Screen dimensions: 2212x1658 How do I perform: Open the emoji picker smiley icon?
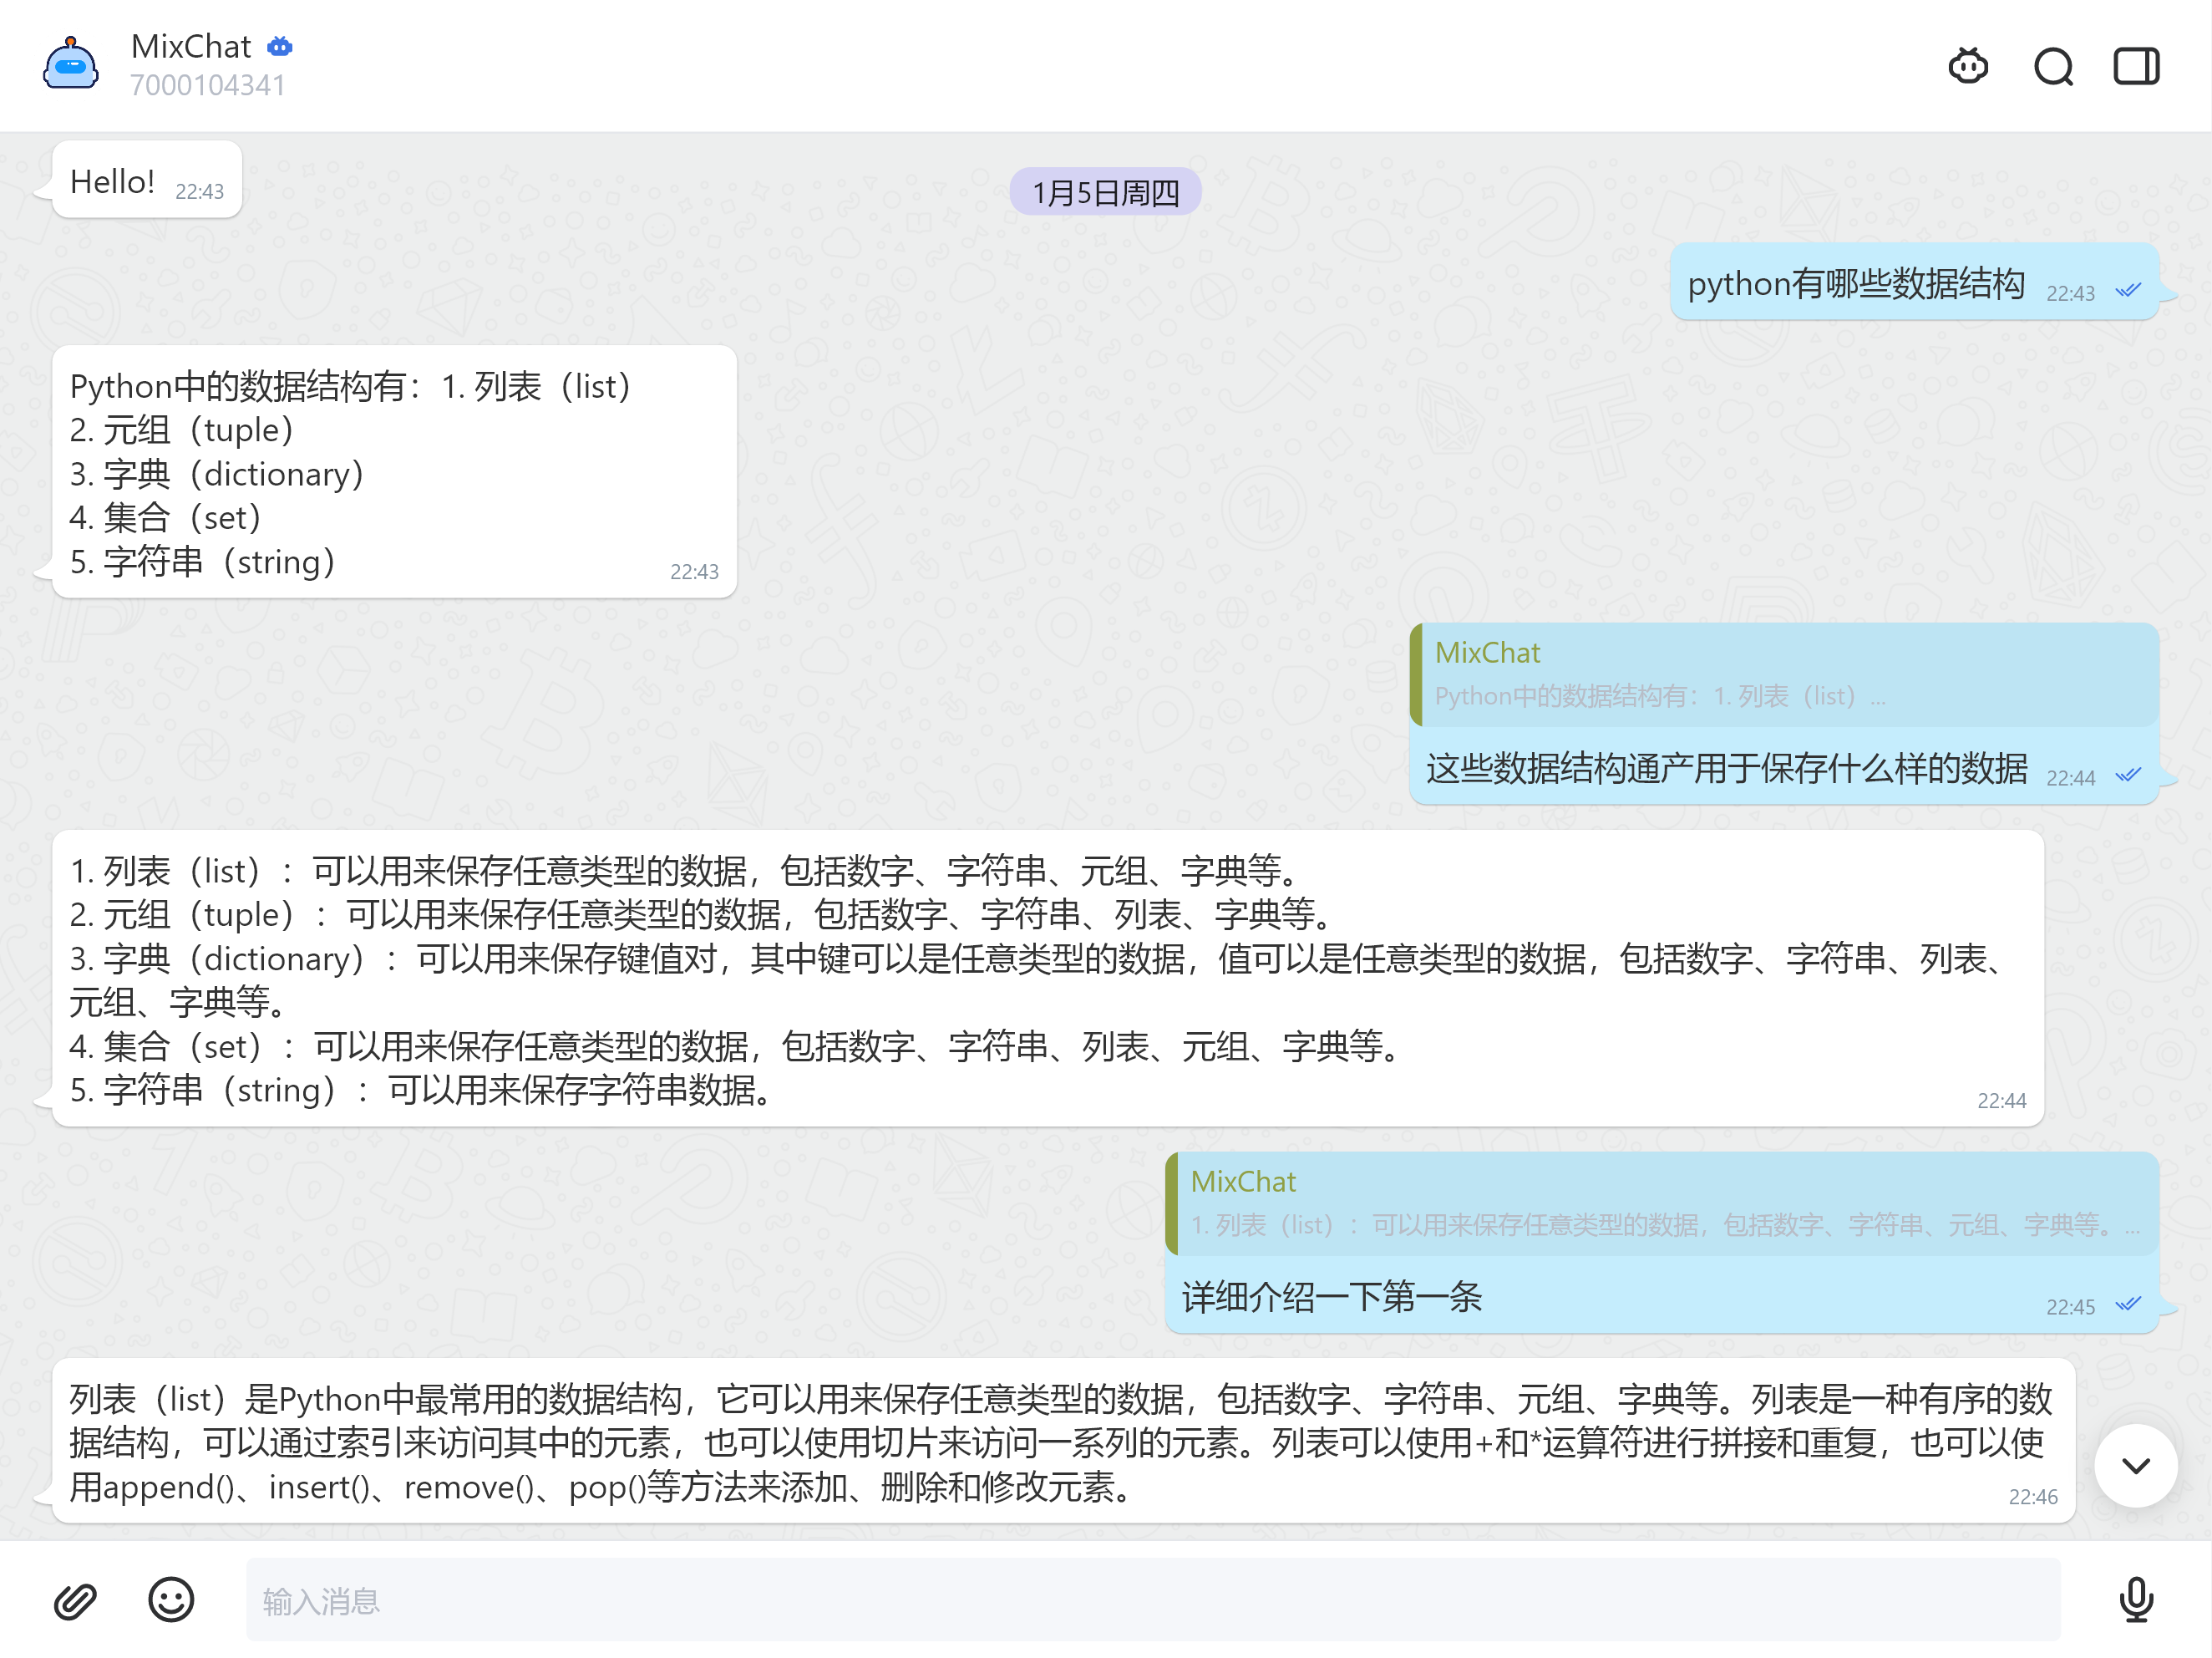pos(171,1599)
